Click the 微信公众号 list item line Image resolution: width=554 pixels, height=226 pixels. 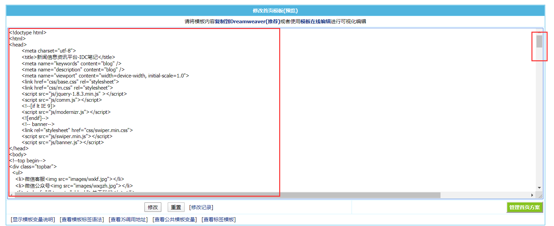point(74,186)
